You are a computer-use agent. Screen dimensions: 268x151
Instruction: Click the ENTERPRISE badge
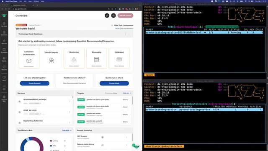coord(21,25)
